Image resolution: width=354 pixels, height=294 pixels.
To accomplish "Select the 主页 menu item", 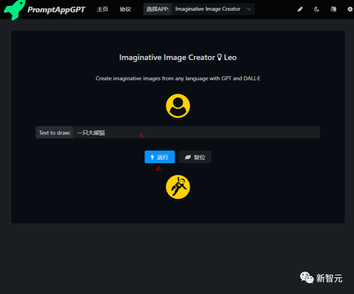I will coord(102,9).
